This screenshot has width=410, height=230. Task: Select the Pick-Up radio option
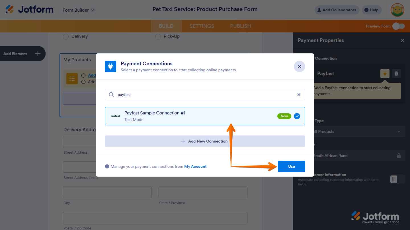coord(158,37)
